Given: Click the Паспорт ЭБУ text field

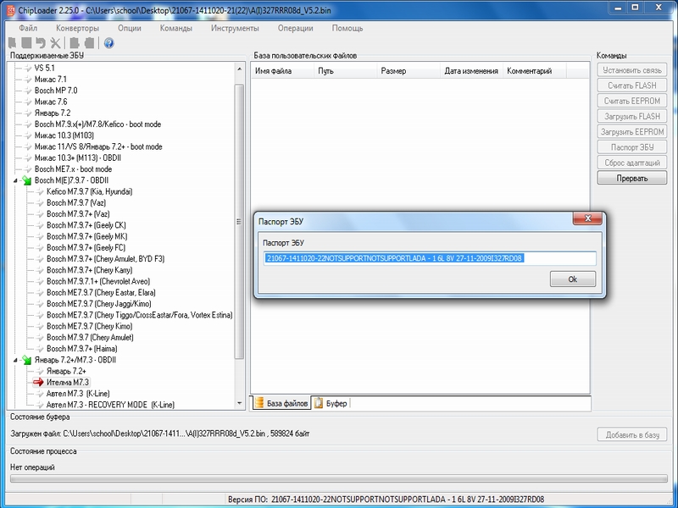Looking at the screenshot, I should click(430, 258).
